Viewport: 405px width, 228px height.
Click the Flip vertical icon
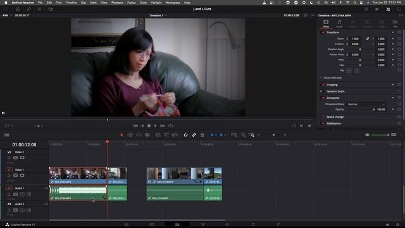357,70
